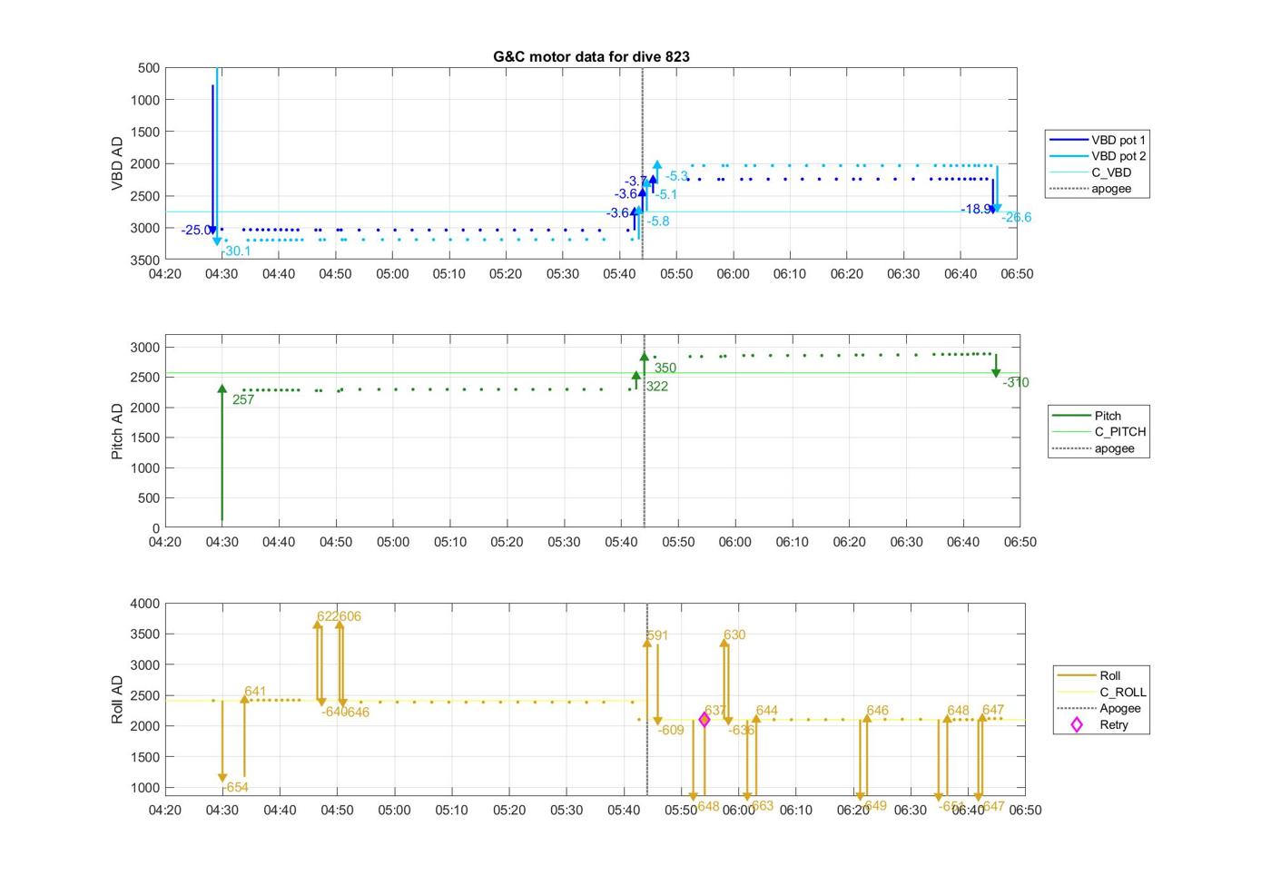Click the '0' tick on Pitch AD axis

point(156,528)
